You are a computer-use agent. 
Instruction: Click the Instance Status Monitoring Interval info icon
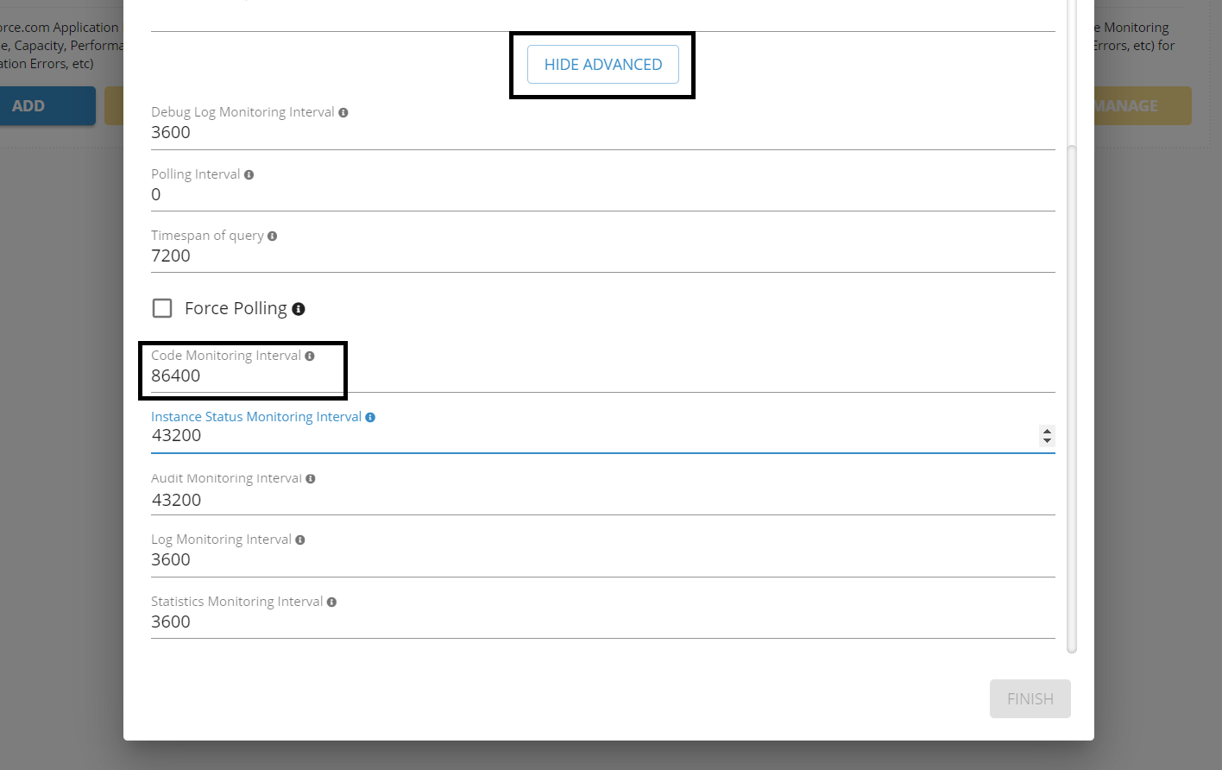coord(370,416)
